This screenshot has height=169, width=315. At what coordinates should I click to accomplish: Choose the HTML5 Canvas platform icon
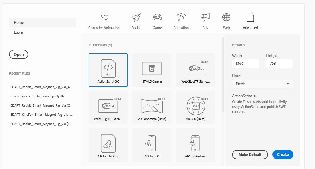(x=152, y=70)
